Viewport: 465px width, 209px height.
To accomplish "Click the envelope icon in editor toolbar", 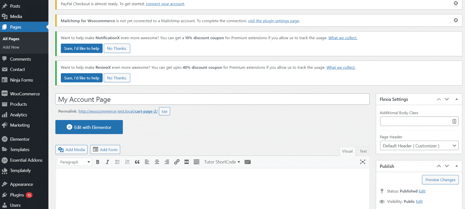I will [248, 162].
